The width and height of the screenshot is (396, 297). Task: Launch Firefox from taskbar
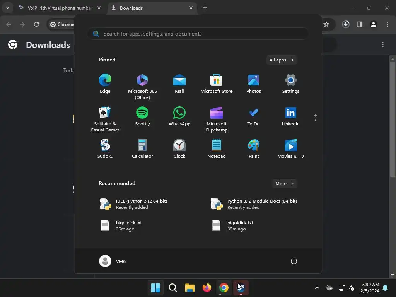(x=207, y=288)
